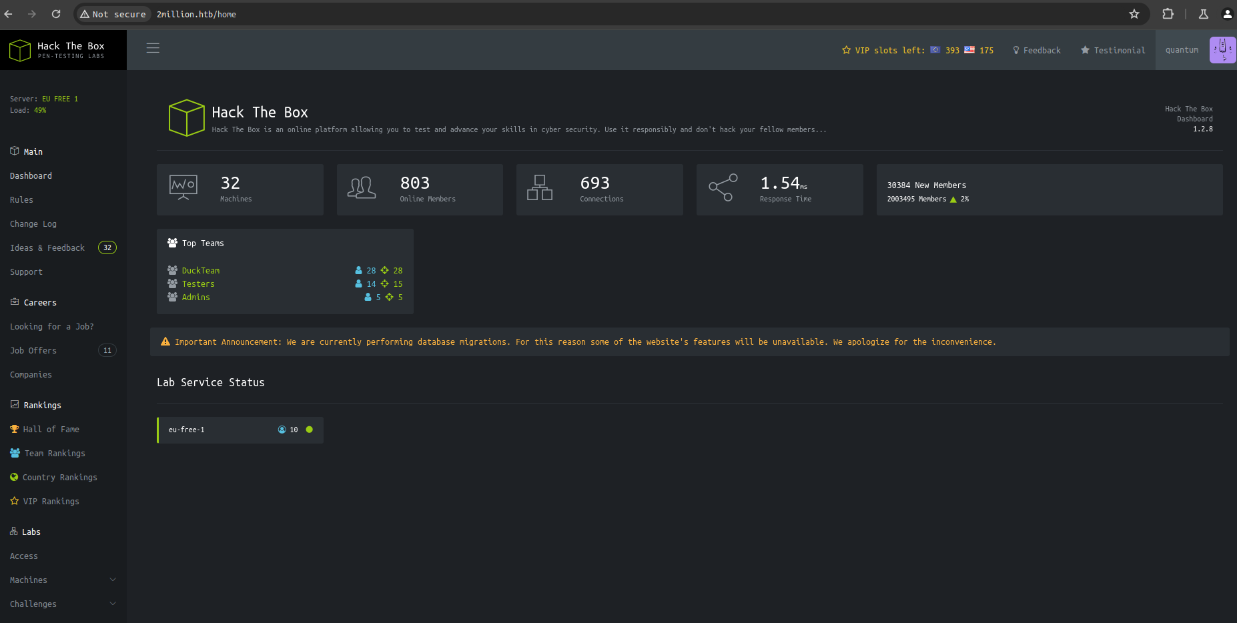Image resolution: width=1237 pixels, height=623 pixels.
Task: Click the eu-free-1 green status indicator
Action: click(309, 430)
